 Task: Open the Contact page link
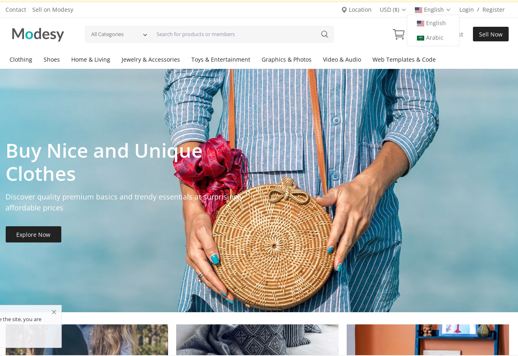point(16,10)
